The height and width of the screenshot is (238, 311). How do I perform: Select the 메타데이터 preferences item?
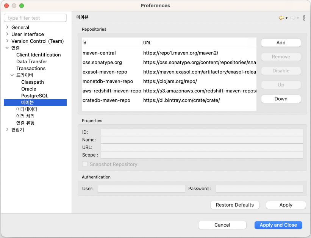(27, 109)
